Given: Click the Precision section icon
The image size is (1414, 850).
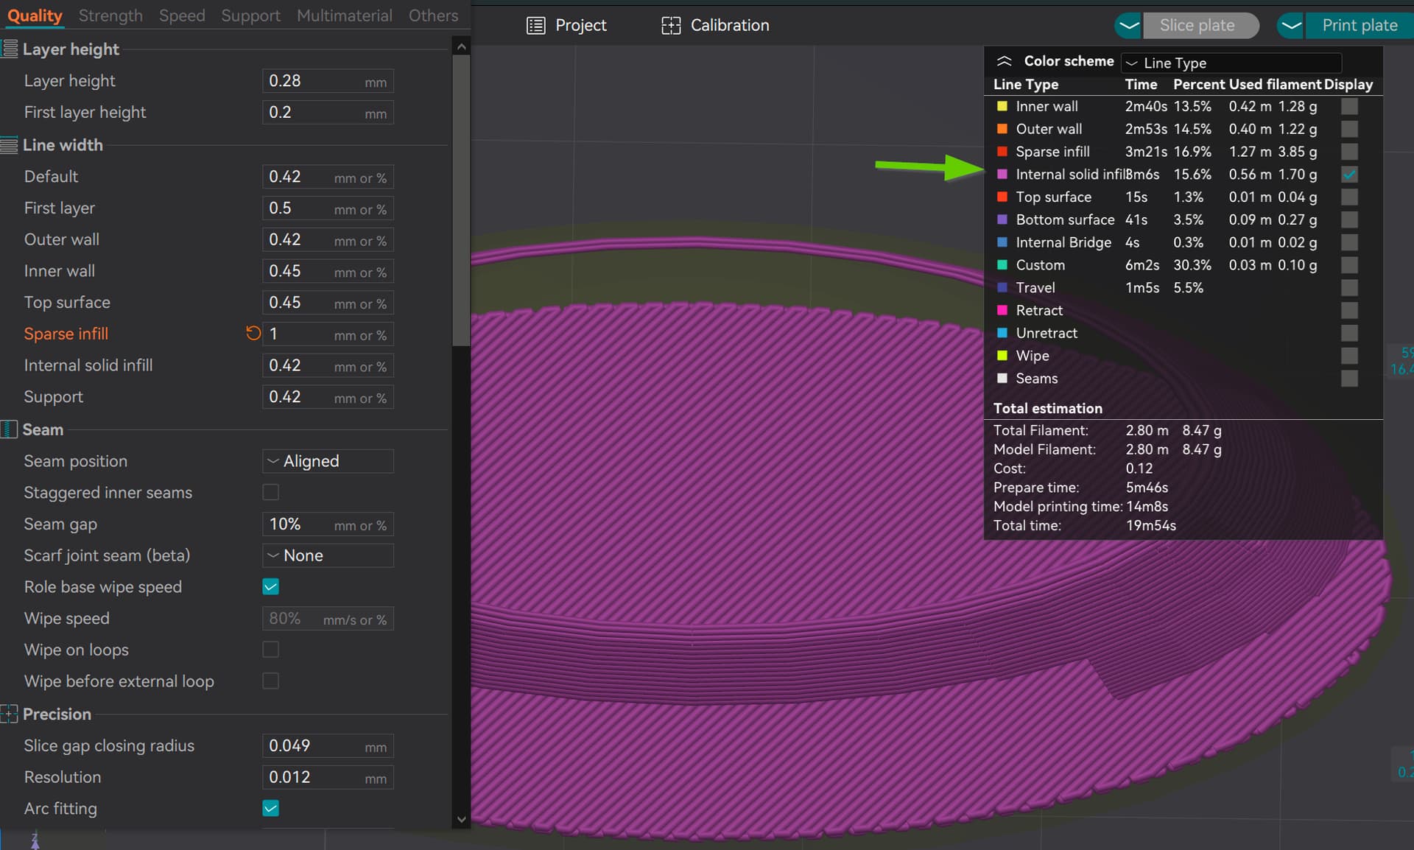Looking at the screenshot, I should coord(9,714).
